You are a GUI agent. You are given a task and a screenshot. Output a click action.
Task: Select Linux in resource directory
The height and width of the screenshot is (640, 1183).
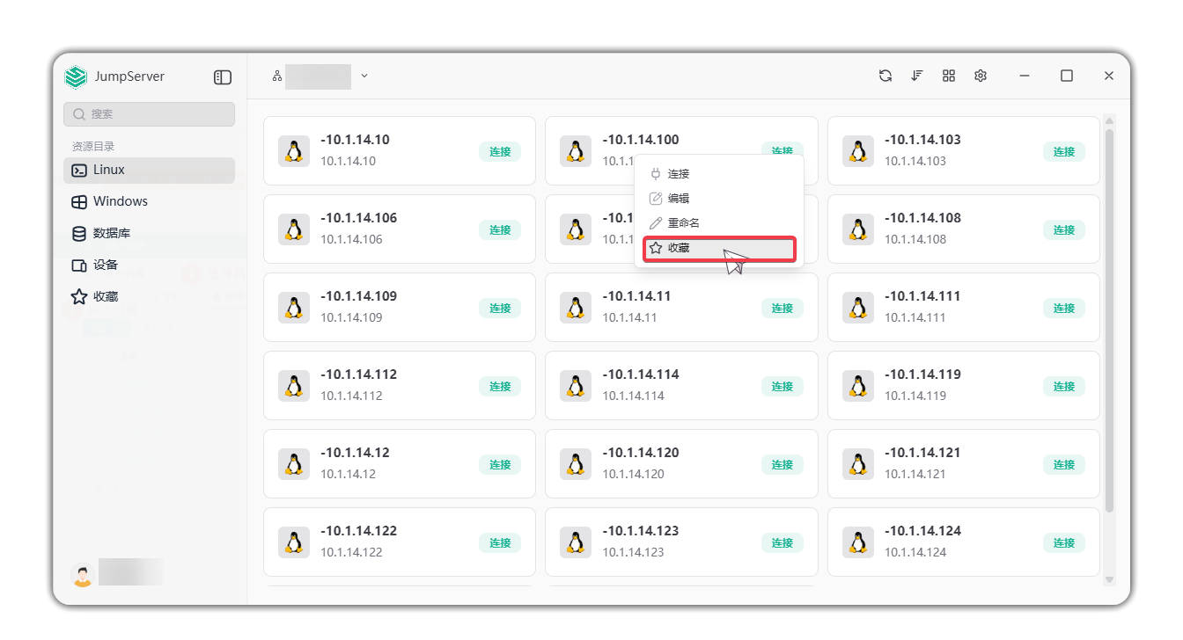click(149, 171)
